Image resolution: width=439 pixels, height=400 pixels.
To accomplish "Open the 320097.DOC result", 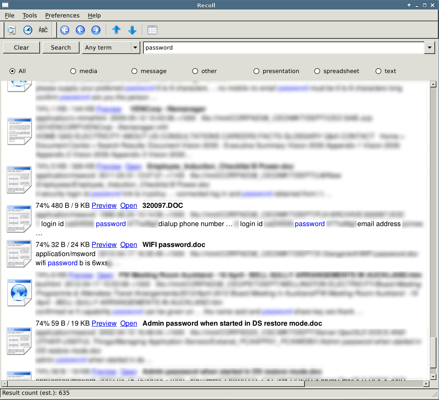I will 129,206.
